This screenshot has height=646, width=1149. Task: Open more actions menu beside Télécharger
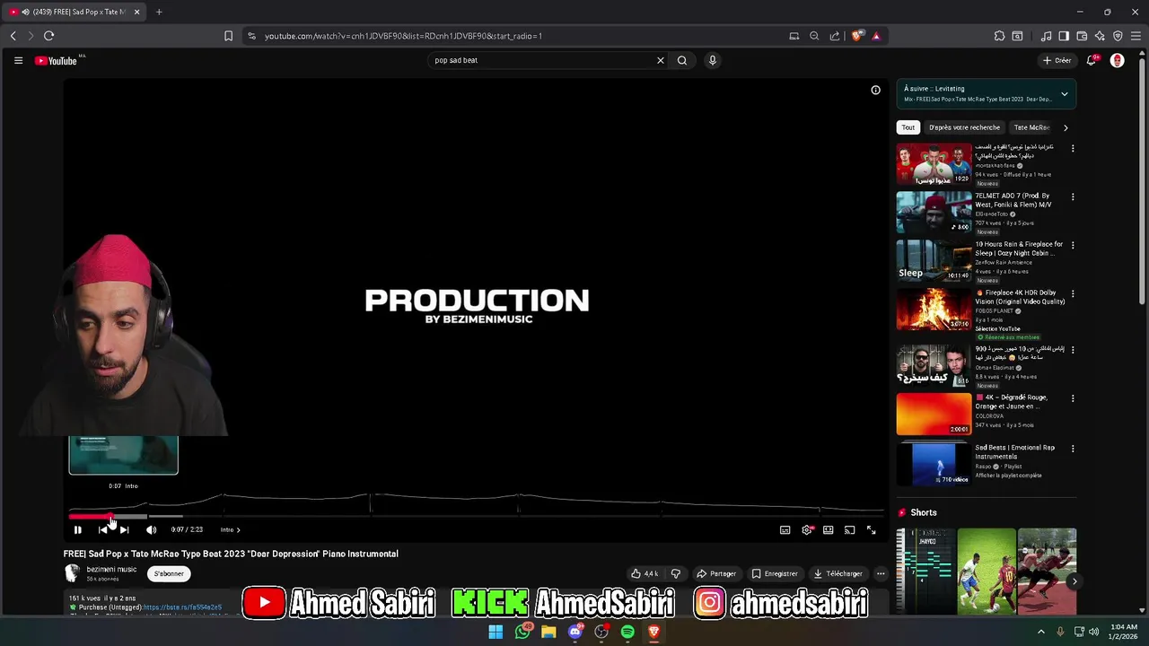881,573
